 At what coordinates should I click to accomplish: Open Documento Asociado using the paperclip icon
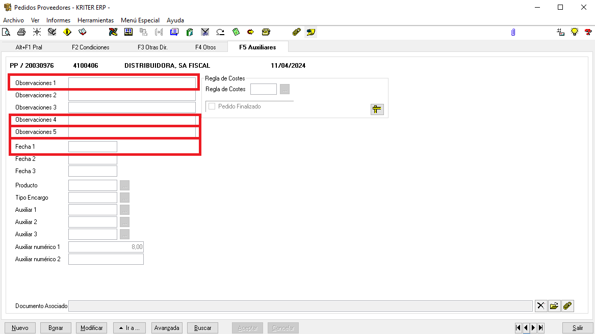(x=567, y=306)
